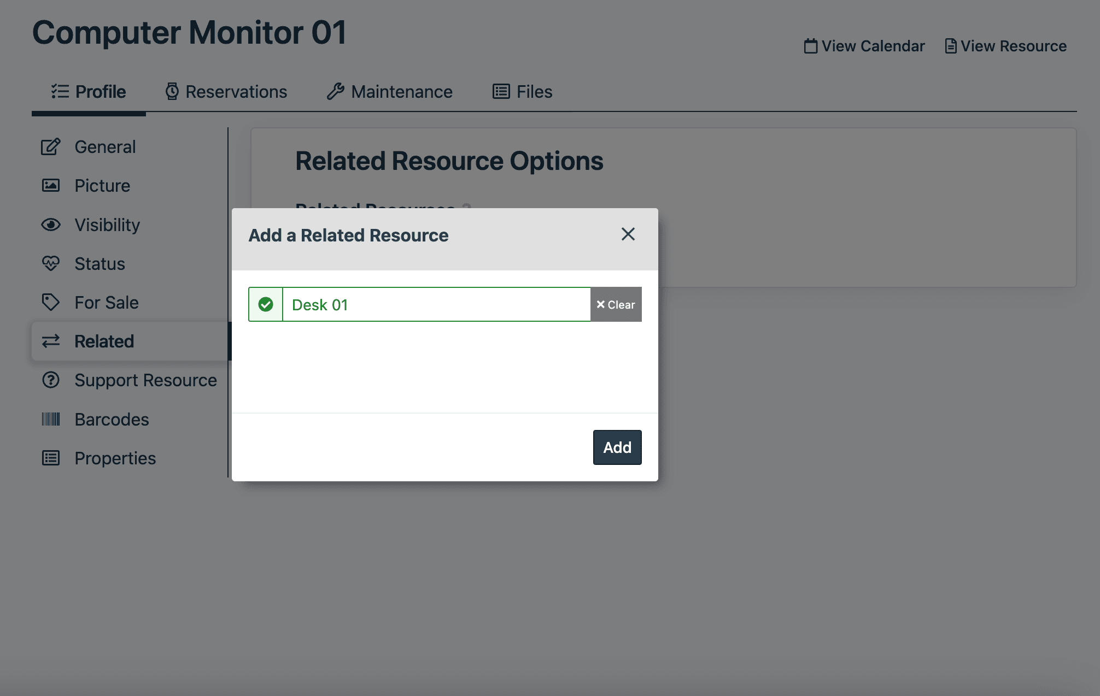The height and width of the screenshot is (696, 1100).
Task: Open the View Calendar link
Action: tap(864, 46)
